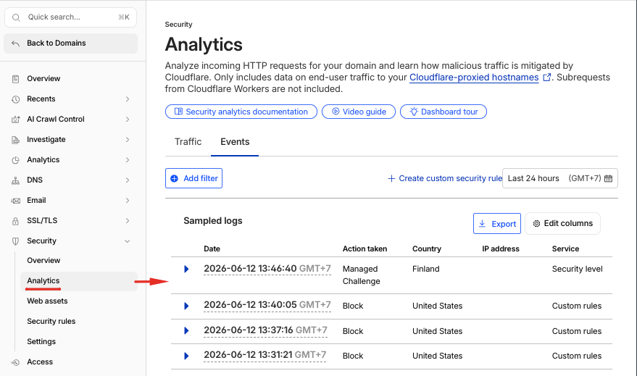
Task: Click the sidebar Overview document icon
Action: 15,79
